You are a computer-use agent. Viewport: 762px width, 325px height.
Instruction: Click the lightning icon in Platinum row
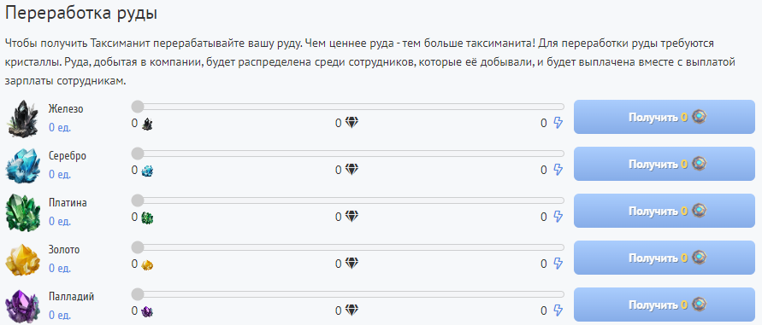558,217
